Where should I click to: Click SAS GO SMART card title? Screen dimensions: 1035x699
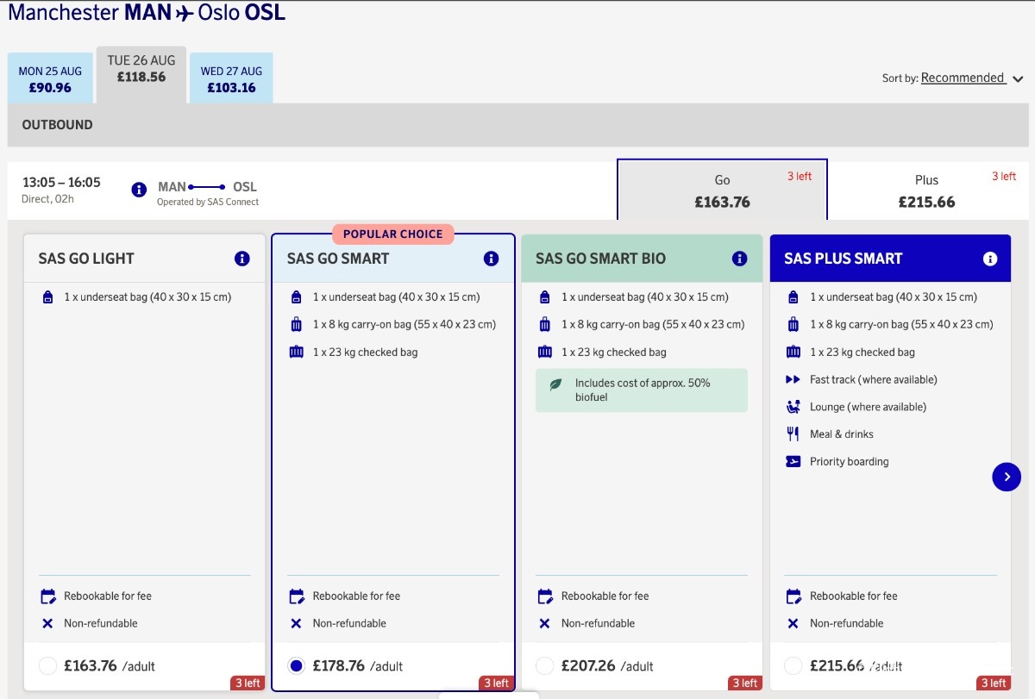pos(338,259)
